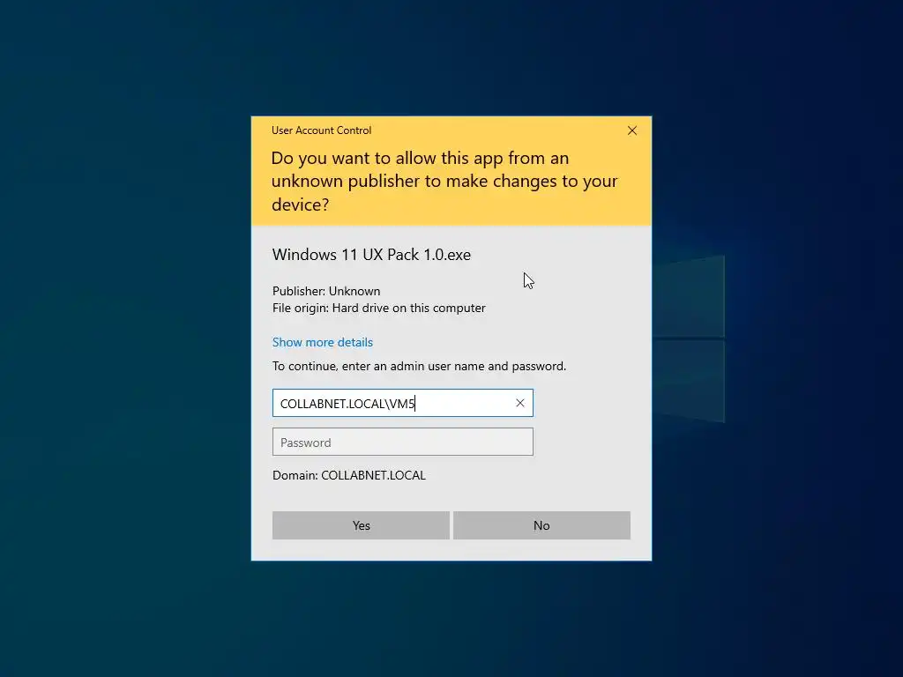
Task: Decline with the No button
Action: 542,525
